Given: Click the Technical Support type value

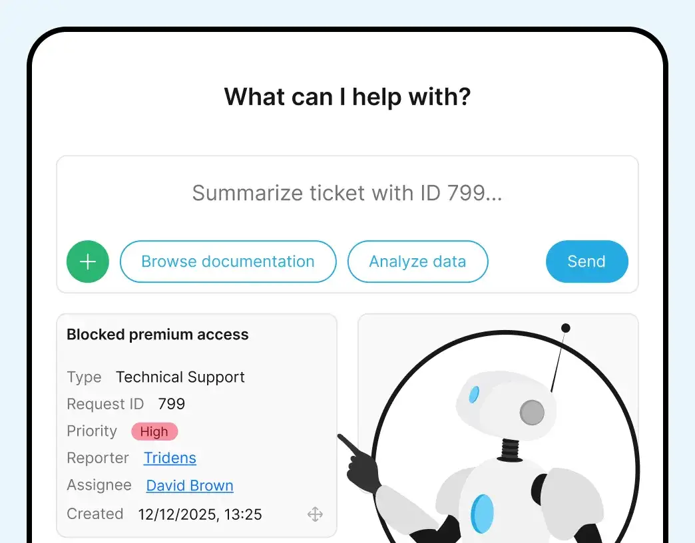Looking at the screenshot, I should 180,377.
